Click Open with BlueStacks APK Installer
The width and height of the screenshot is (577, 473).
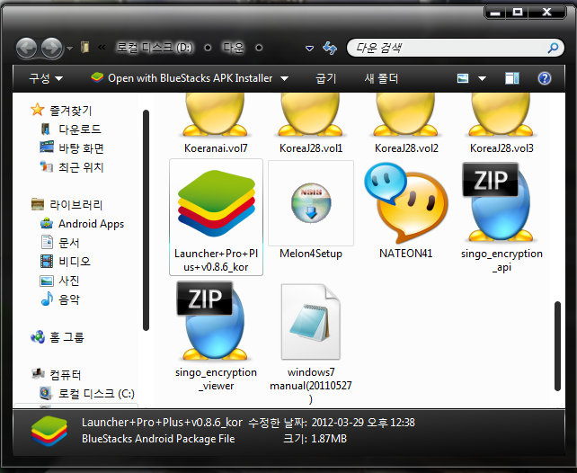[182, 78]
